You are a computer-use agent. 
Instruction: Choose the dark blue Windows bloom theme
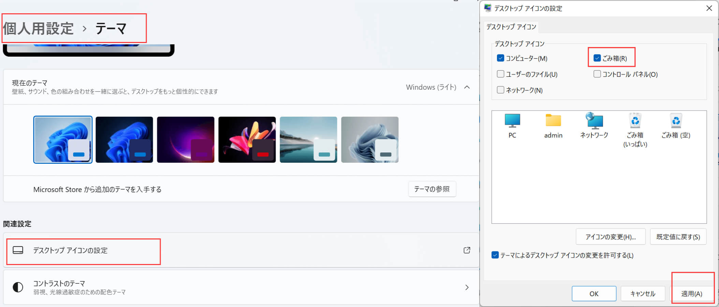point(124,140)
